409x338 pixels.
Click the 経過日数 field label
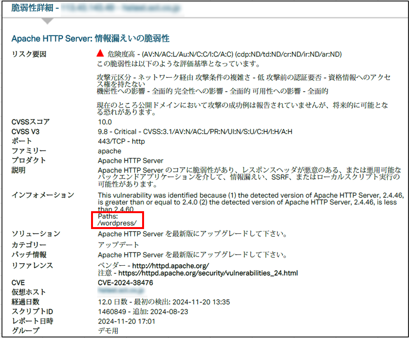coord(26,302)
